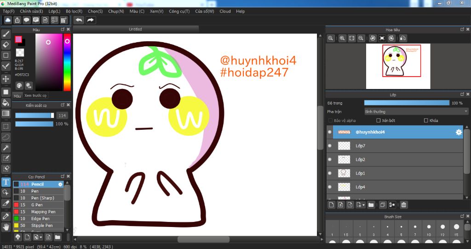Screen dimensions: 471x249
Task: Switch to the Xem trước cọ tab
Action: click(x=35, y=95)
